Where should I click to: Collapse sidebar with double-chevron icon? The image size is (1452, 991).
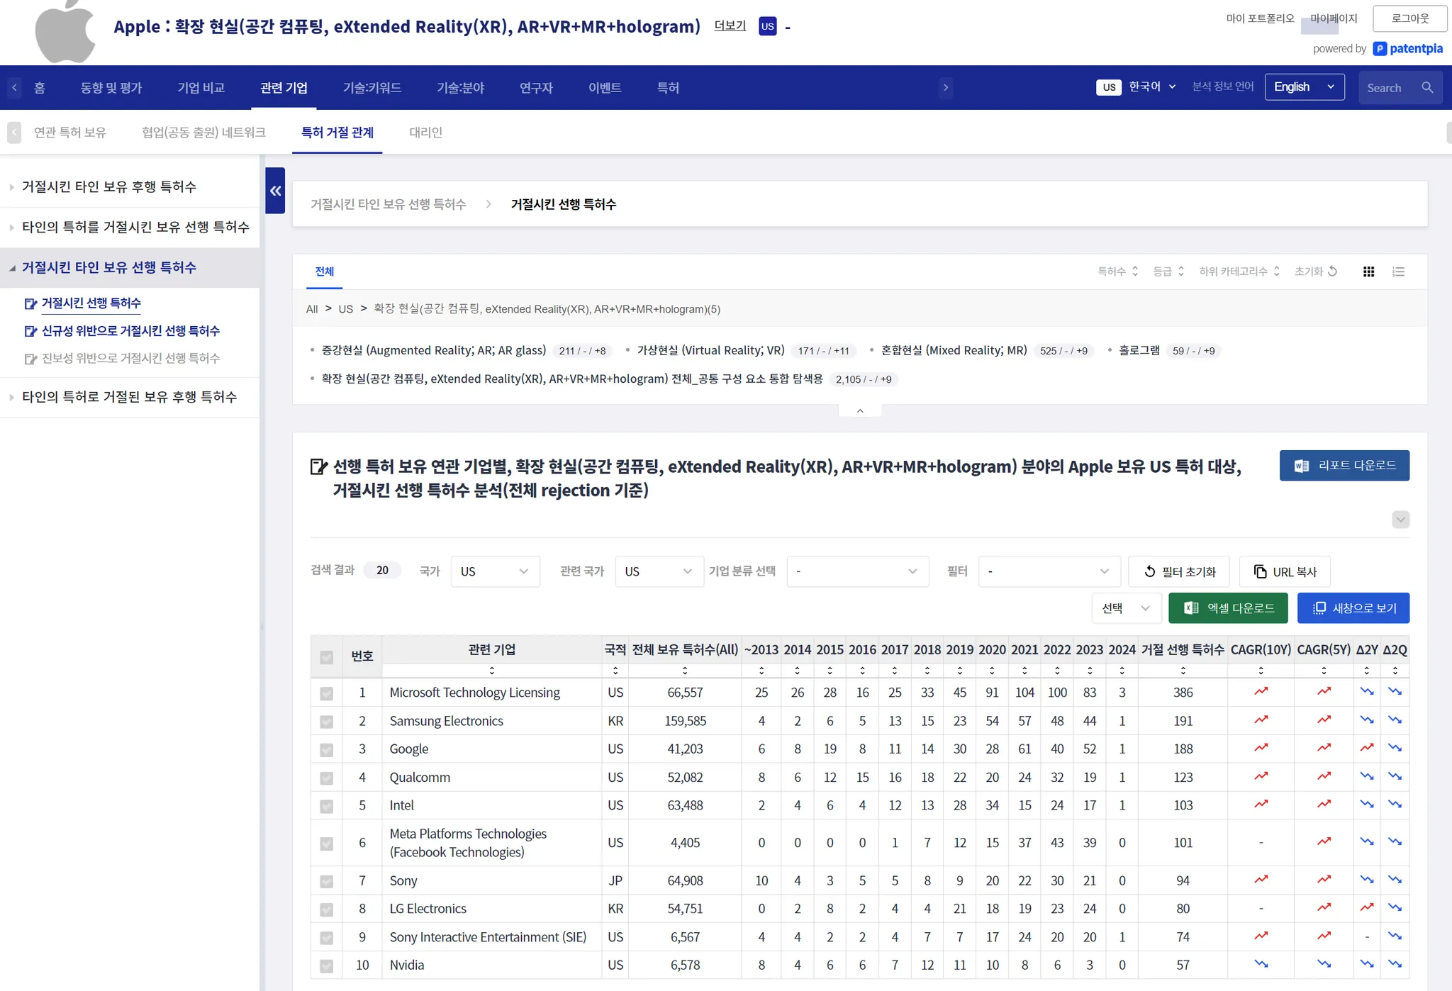pos(275,191)
